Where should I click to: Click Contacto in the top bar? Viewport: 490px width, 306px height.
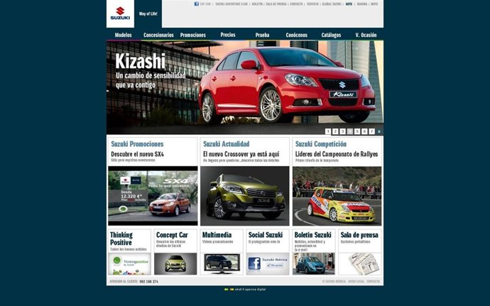[296, 4]
